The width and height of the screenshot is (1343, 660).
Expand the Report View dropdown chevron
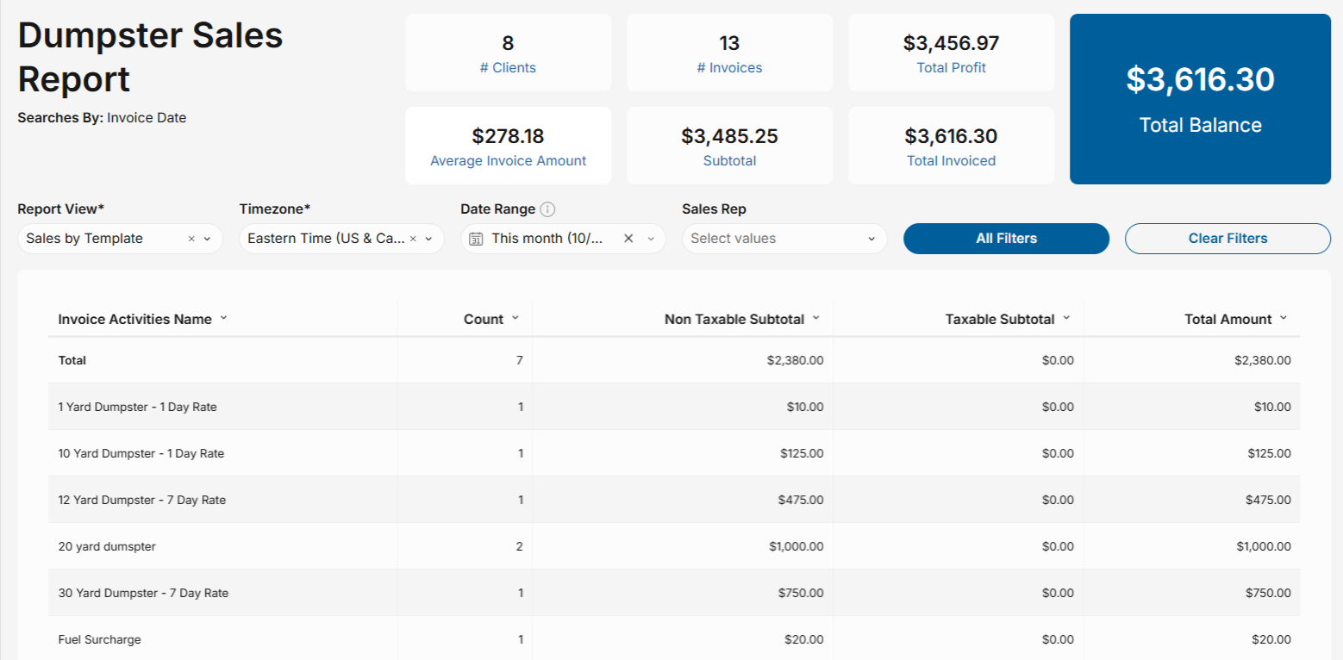207,239
